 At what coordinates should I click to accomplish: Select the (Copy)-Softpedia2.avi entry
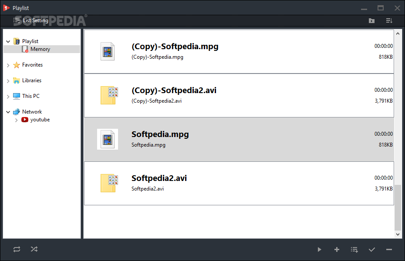click(x=239, y=95)
